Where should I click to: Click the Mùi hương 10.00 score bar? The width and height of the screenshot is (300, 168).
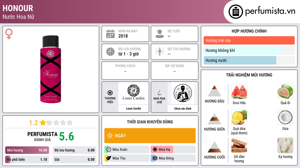tap(27, 150)
